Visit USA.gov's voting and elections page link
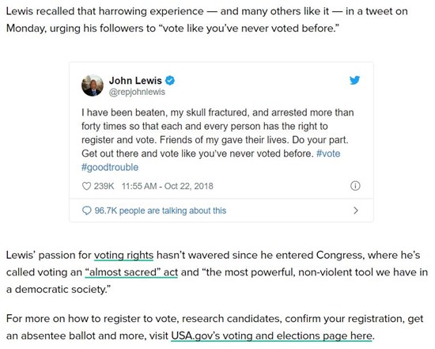 (x=271, y=336)
